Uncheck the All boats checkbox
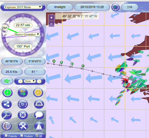Image resolution: width=149 pixels, height=138 pixels. click(x=37, y=135)
